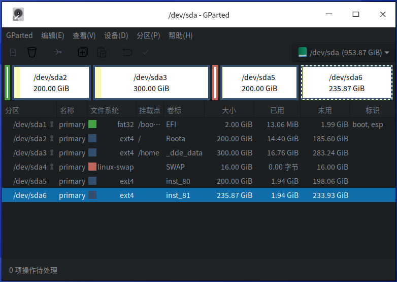Click the 13.06 MiB used value
397x282 pixels.
[x=283, y=124]
